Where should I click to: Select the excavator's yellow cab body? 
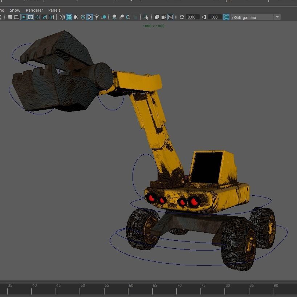tap(229, 168)
